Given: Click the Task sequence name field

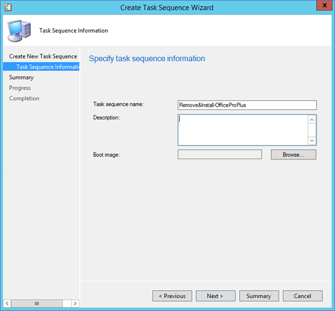Looking at the screenshot, I should coord(247,105).
